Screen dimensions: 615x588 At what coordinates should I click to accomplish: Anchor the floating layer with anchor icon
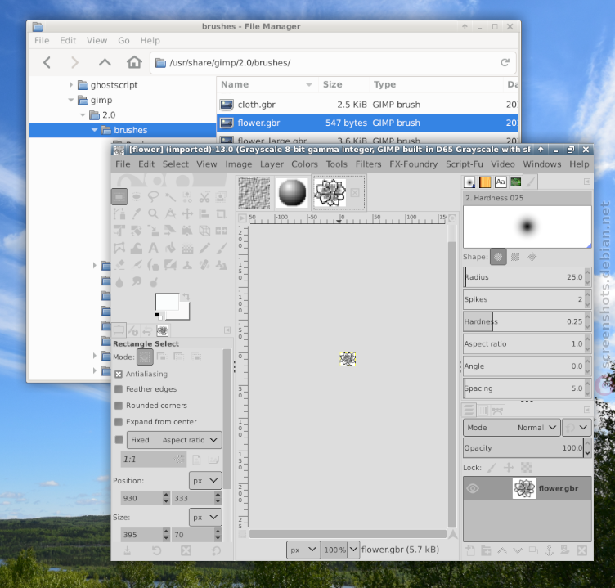(549, 550)
